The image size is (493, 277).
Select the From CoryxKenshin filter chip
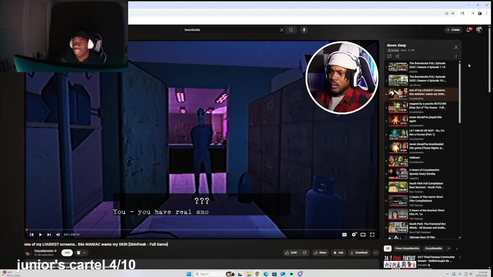(407, 249)
